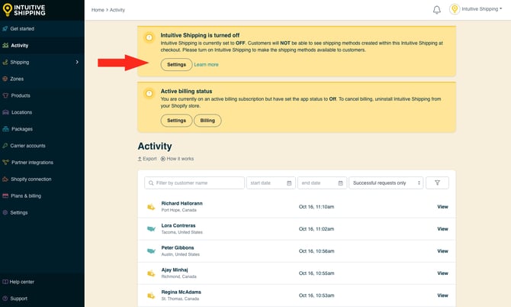Click the filter funnel button
The width and height of the screenshot is (511, 307).
(x=437, y=183)
